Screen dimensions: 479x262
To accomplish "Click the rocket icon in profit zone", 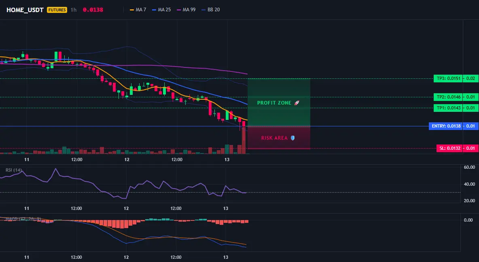I will (297, 103).
